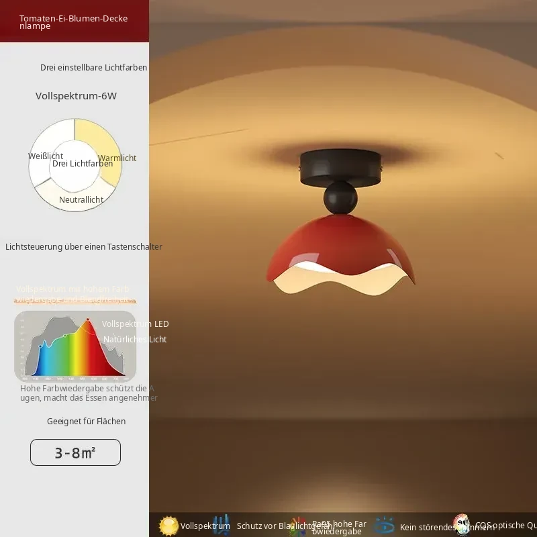The height and width of the screenshot is (537, 537).
Task: Click the 'Lichtsteuerung über einen Tastenschalter' text
Action: click(x=83, y=246)
